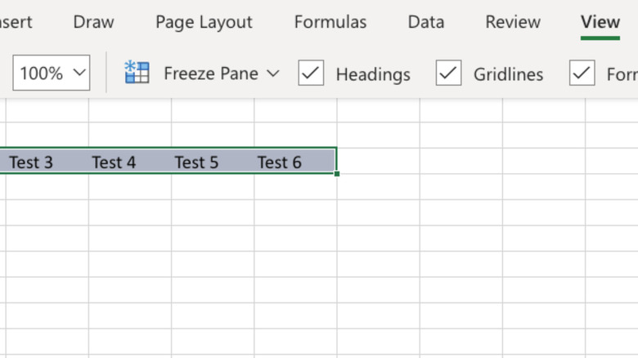
Task: Click the Headings label text
Action: (x=373, y=74)
